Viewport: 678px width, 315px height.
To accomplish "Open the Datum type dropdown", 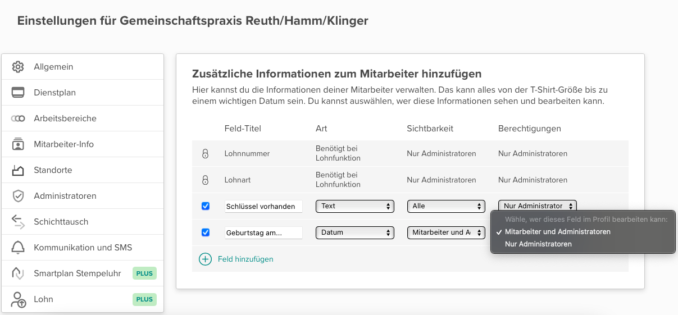I will pos(354,232).
